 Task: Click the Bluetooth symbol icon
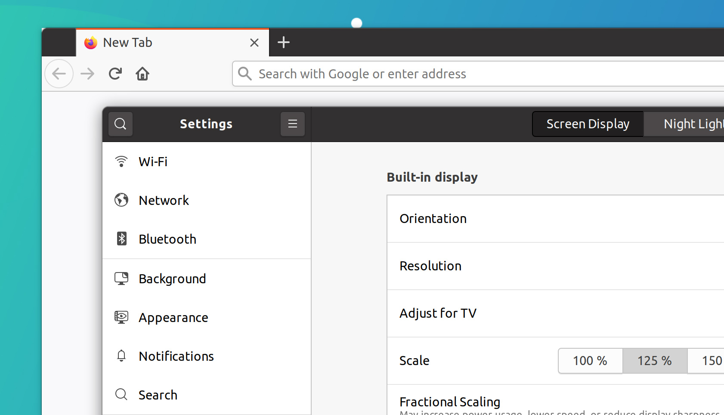pos(122,238)
